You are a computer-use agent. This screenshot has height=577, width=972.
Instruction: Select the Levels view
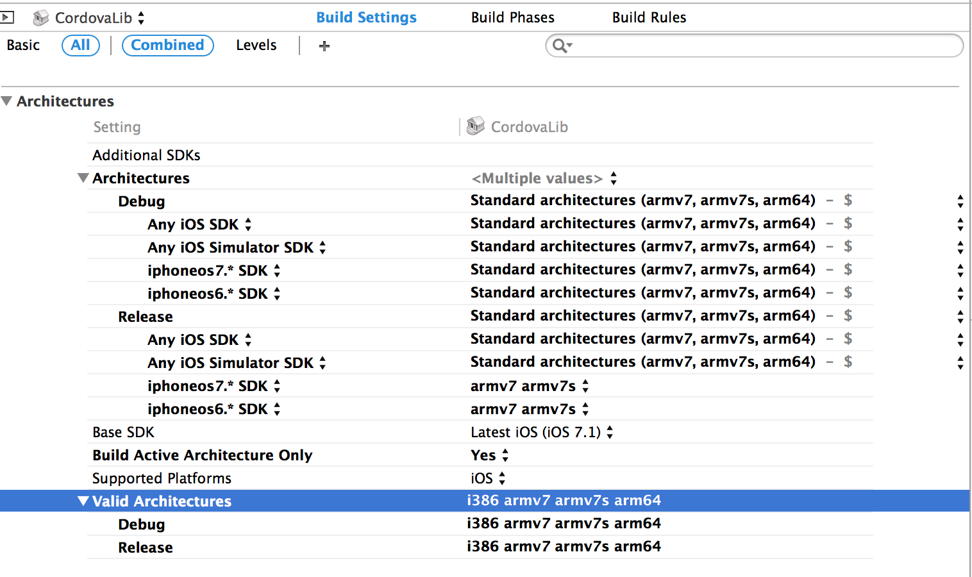coord(256,45)
